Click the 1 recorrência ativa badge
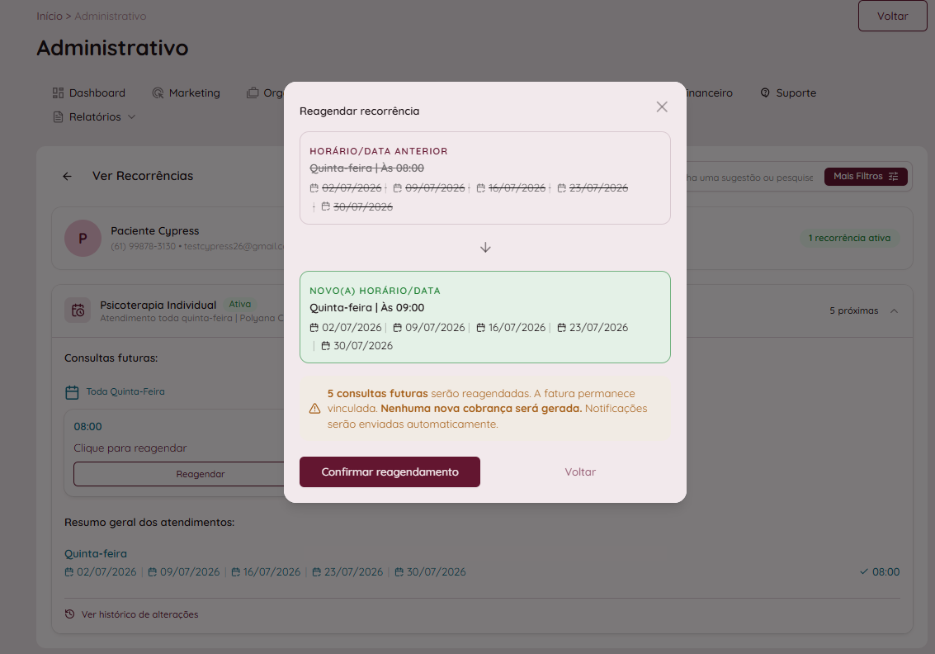Screen dimensions: 935x654 [849, 238]
